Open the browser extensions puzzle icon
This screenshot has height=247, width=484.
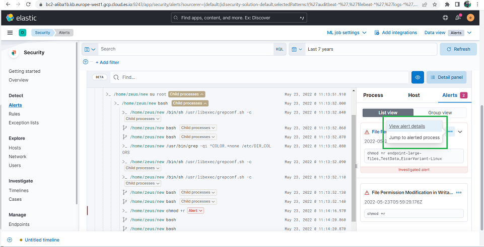(x=447, y=5)
